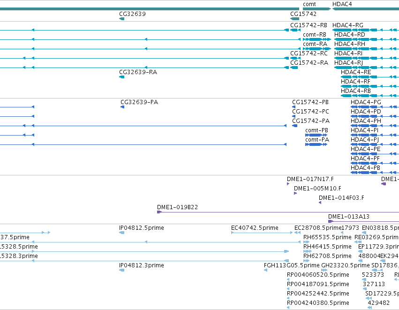Select the DME1-013A13 feature label
Screen dimensions: 399x310
click(349, 217)
